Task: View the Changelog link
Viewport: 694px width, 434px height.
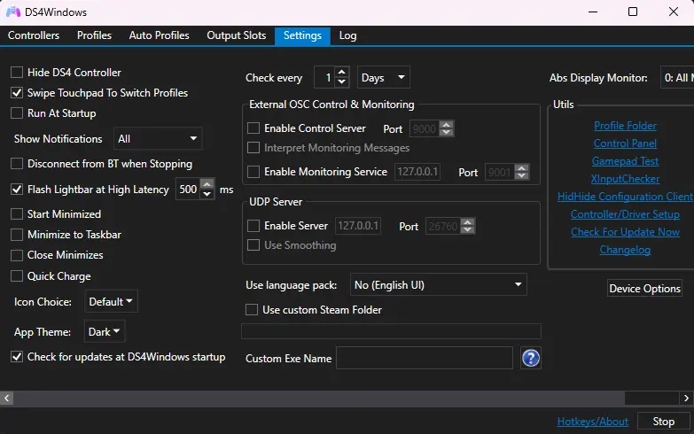Action: (625, 250)
